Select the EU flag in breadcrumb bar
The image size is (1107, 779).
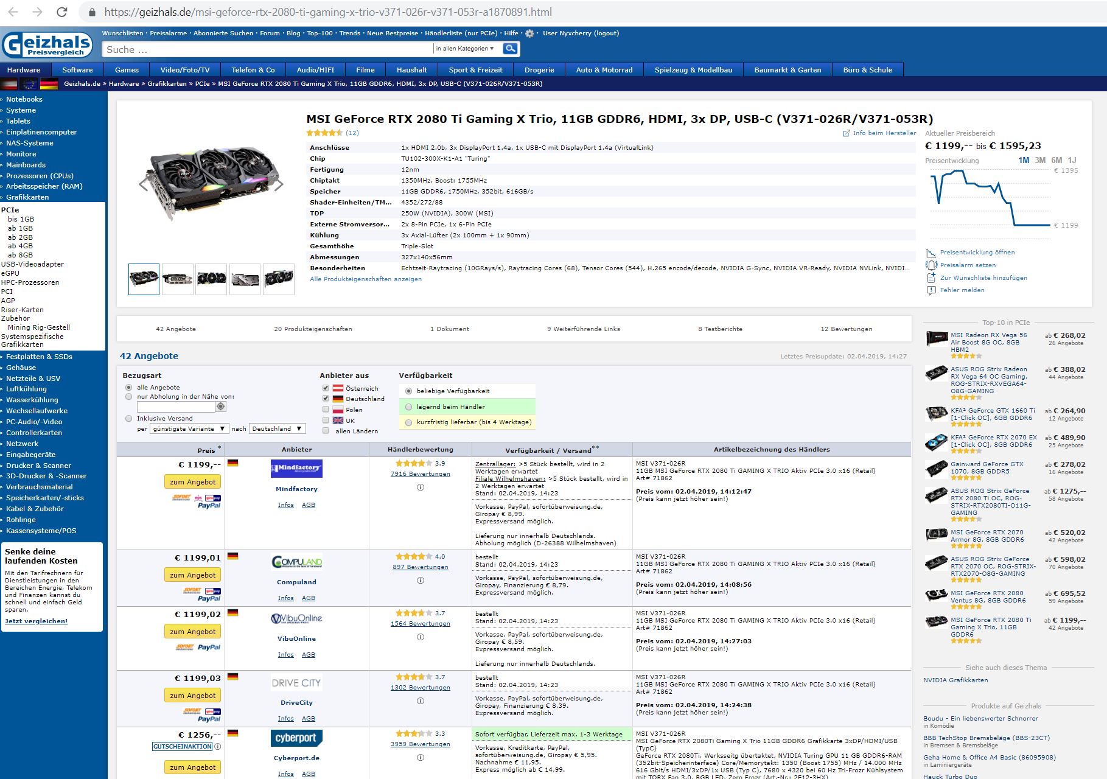[29, 84]
